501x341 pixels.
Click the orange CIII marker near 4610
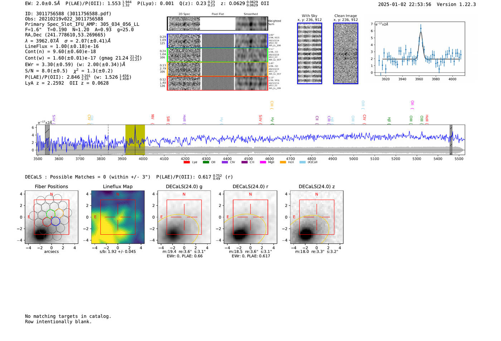[272, 105]
